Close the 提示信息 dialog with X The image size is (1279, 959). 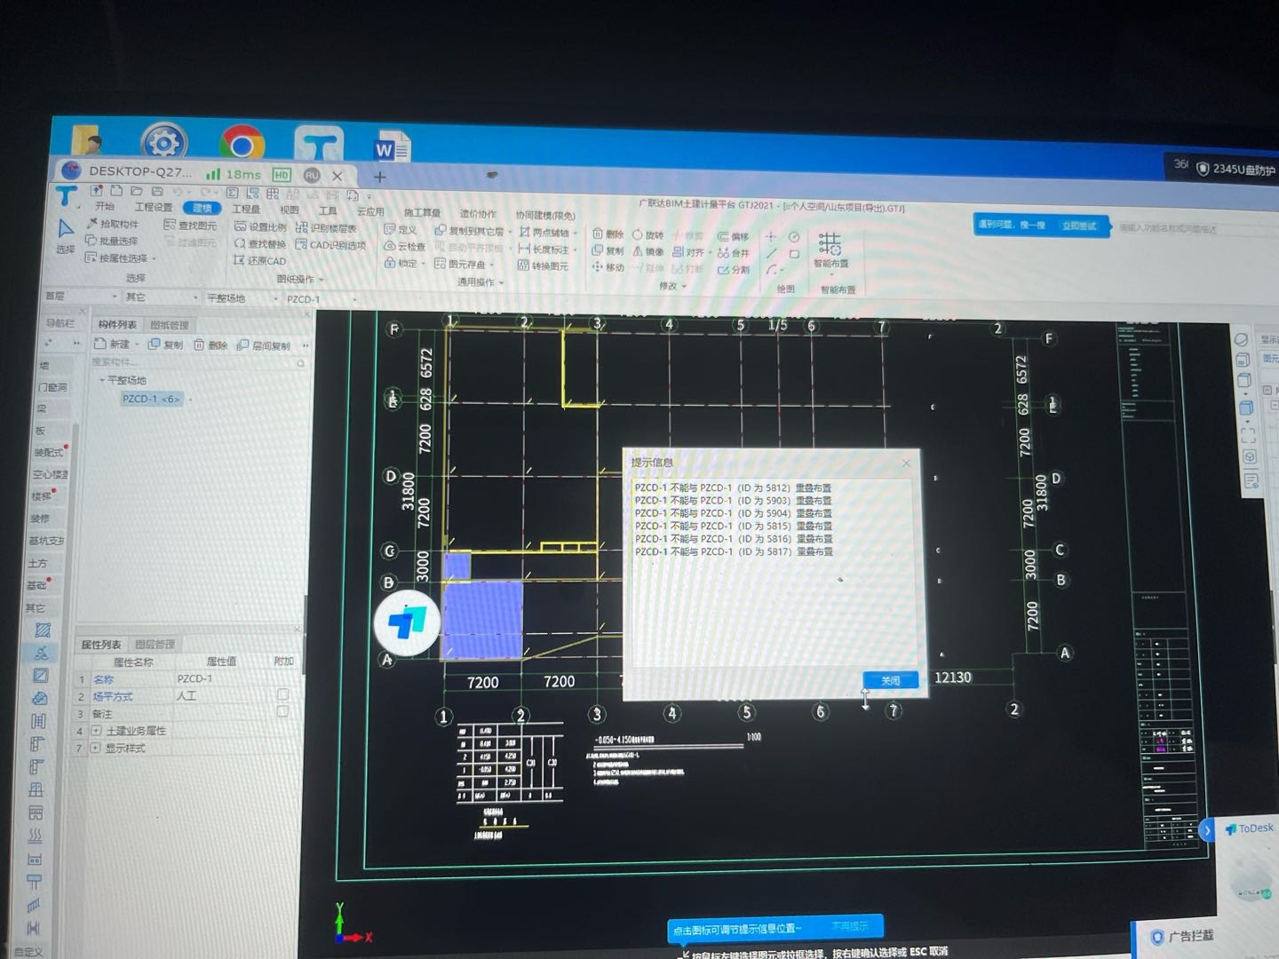click(x=906, y=463)
